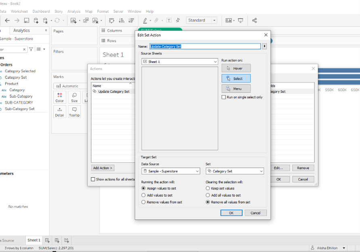Open the Color marks card
The image size is (360, 252).
point(60,97)
